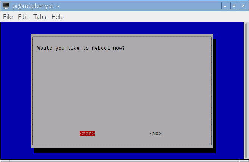
Task: Open the Tabs menu
Action: coord(40,17)
